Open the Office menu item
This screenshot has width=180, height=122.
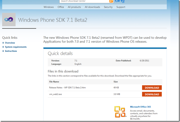61,7
